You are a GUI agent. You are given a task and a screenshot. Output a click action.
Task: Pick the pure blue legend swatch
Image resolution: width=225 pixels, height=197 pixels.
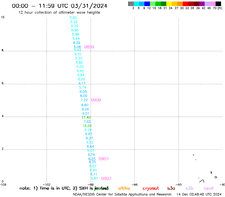click(x=147, y=4)
